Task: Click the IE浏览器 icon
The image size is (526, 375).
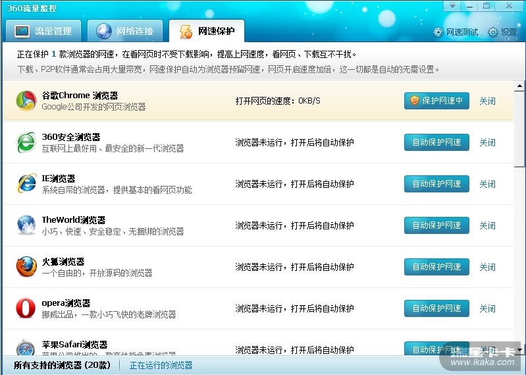Action: pos(26,184)
